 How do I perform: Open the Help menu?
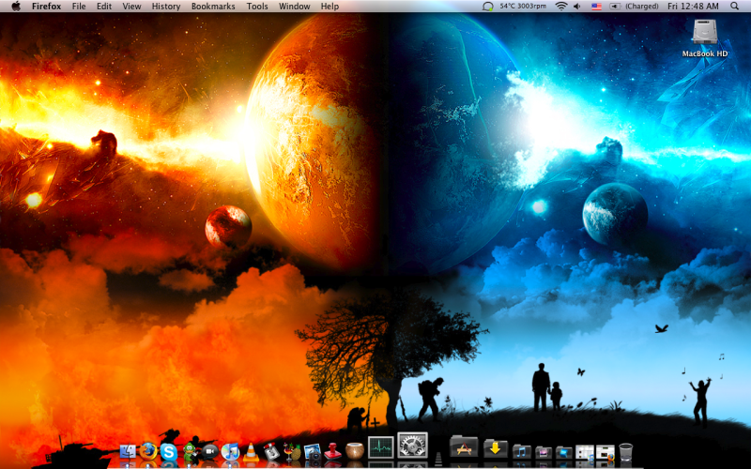pyautogui.click(x=330, y=7)
